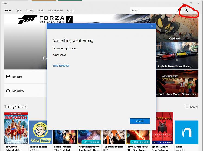Maximize the Store window
203x151 pixels.
191,4
